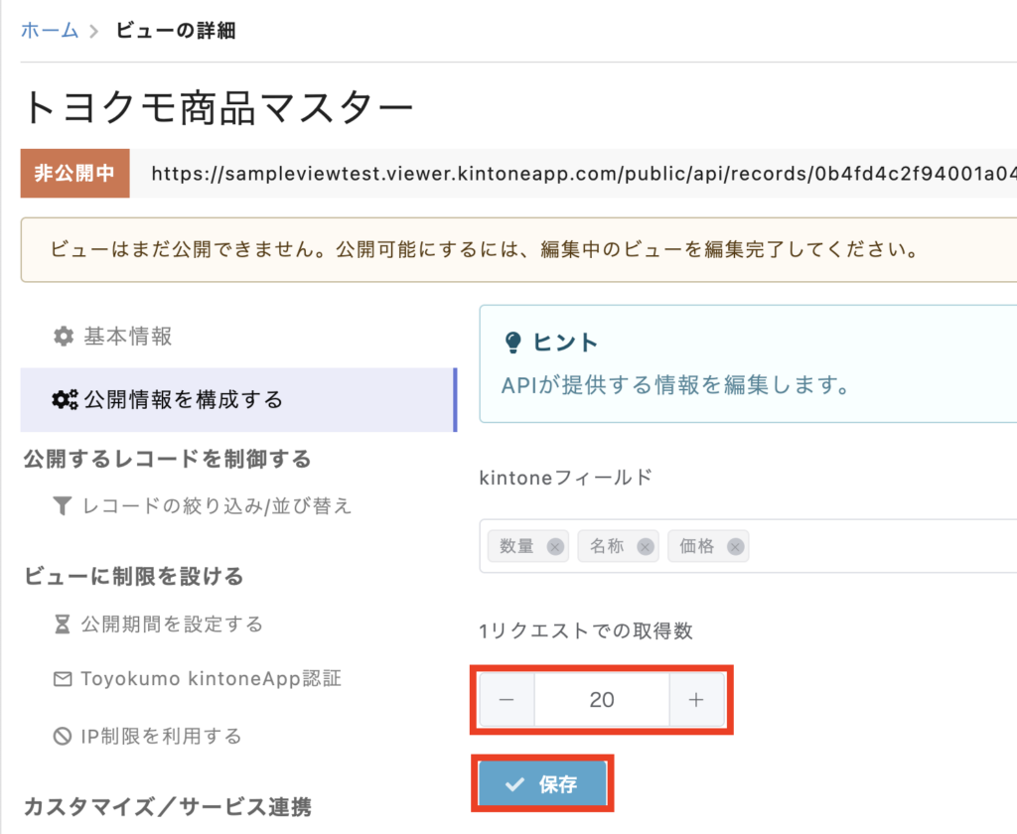
Task: Click the ビューに制限を設ける heading
Action: (x=134, y=577)
